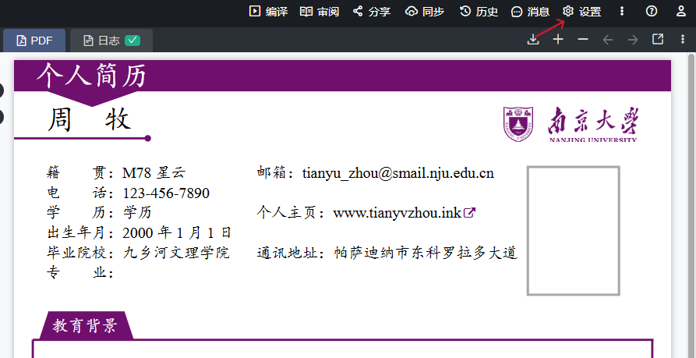Click the green check badge on 日志 tab

pyautogui.click(x=132, y=40)
